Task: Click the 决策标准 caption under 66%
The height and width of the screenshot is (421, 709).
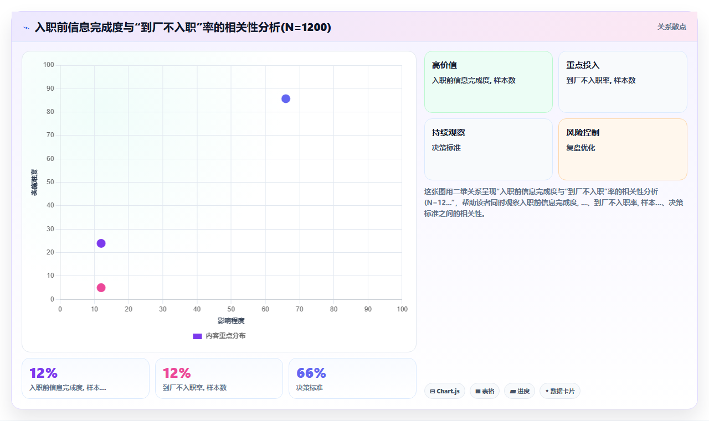Action: tap(310, 388)
